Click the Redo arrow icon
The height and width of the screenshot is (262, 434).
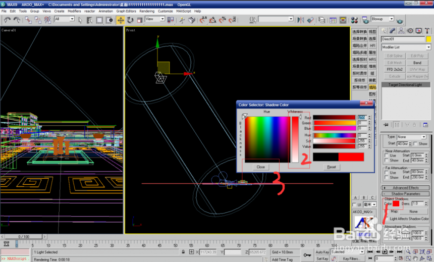coord(17,20)
